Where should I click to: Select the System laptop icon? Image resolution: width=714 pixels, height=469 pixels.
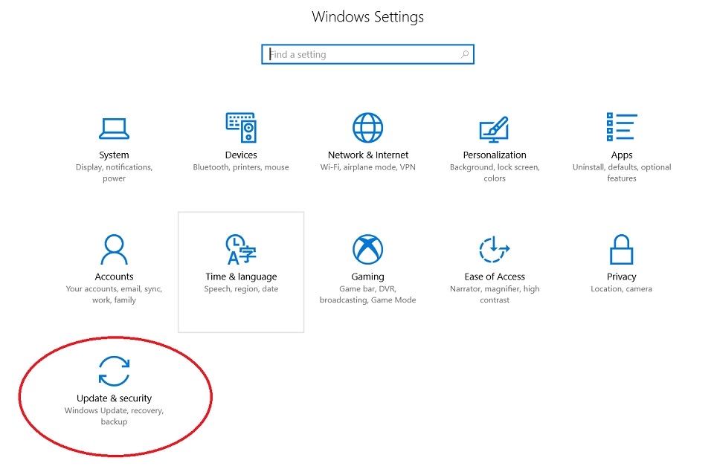(x=114, y=126)
